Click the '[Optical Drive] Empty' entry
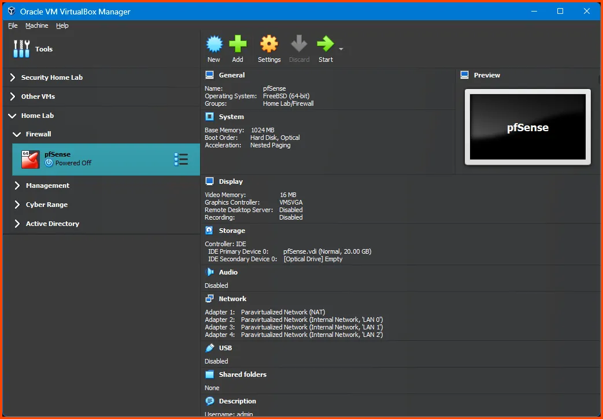603x419 pixels. [313, 259]
